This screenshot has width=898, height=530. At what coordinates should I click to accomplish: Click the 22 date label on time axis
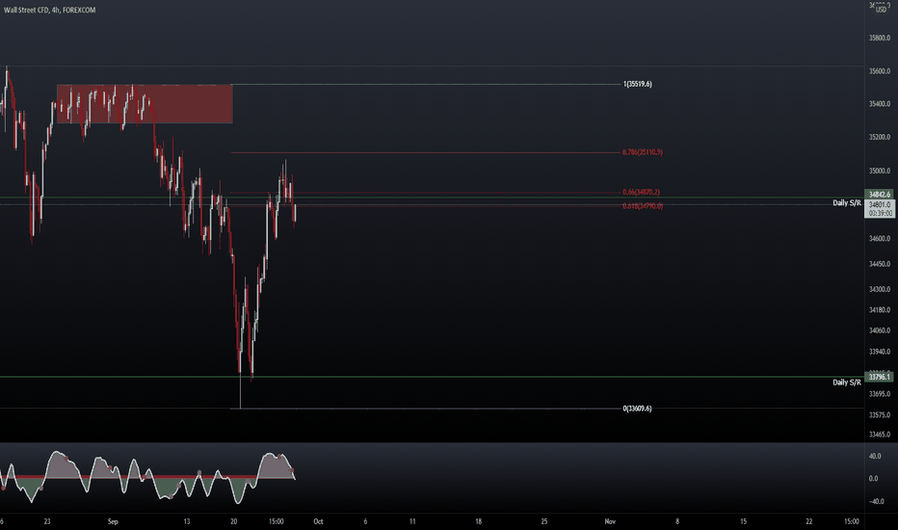pyautogui.click(x=808, y=521)
